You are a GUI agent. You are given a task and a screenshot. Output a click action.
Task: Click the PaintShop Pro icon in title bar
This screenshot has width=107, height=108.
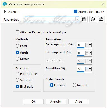[x=5, y=4]
